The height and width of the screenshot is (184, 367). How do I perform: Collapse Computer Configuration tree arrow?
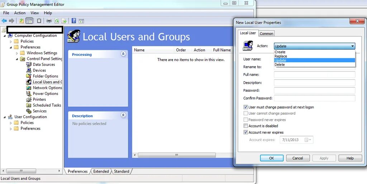tap(4, 36)
